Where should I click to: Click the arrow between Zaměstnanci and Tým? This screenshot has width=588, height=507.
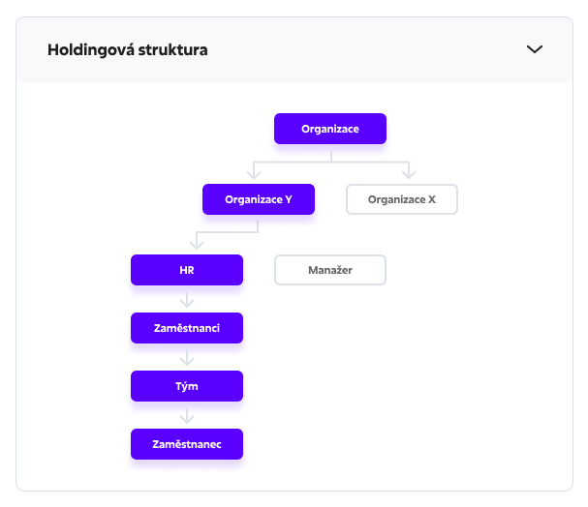(187, 357)
